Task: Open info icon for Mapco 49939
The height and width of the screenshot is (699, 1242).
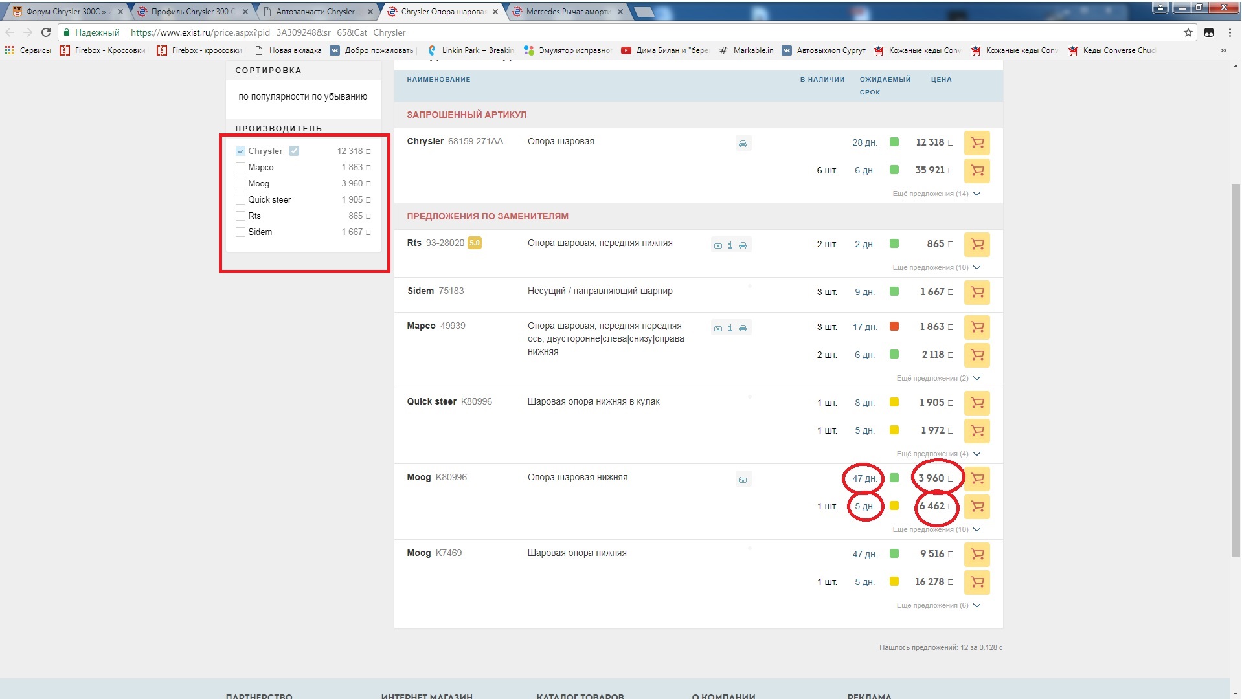Action: click(x=730, y=328)
